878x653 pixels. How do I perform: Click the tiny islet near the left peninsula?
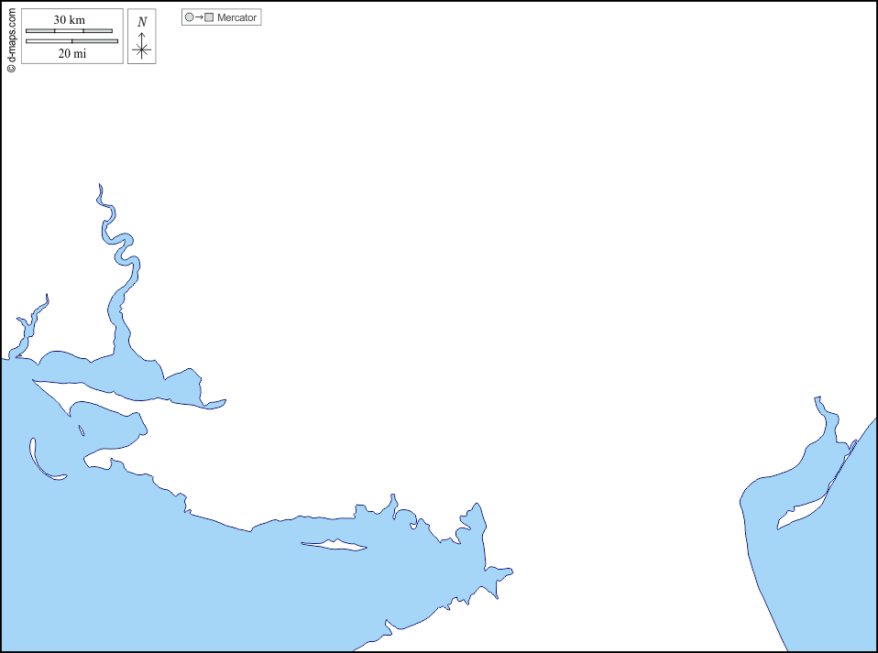click(x=82, y=430)
